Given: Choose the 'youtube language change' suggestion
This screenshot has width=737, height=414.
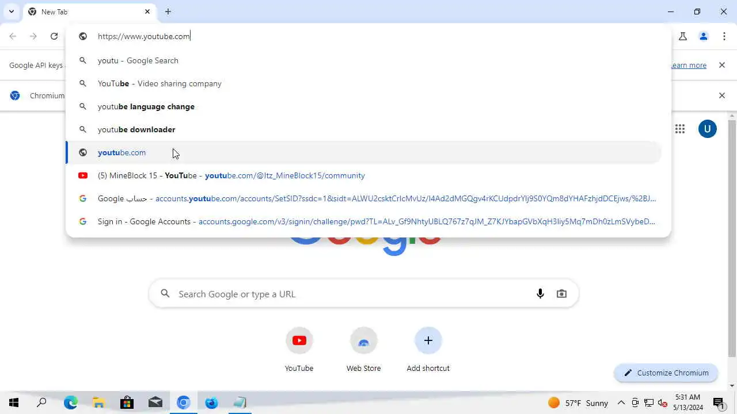Looking at the screenshot, I should pos(363,106).
